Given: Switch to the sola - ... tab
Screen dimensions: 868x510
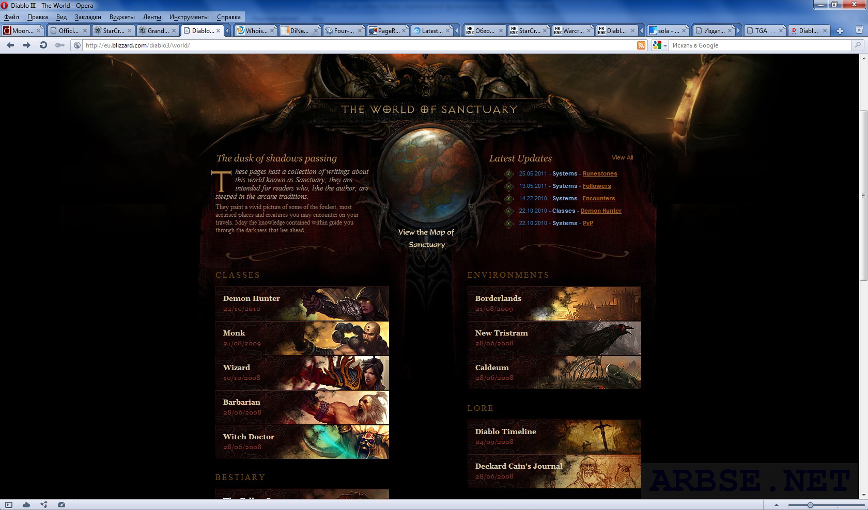Looking at the screenshot, I should pos(668,31).
